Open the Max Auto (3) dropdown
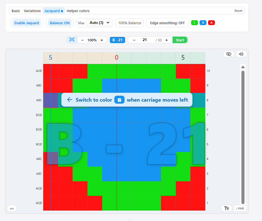The width and height of the screenshot is (262, 221). (x=99, y=23)
